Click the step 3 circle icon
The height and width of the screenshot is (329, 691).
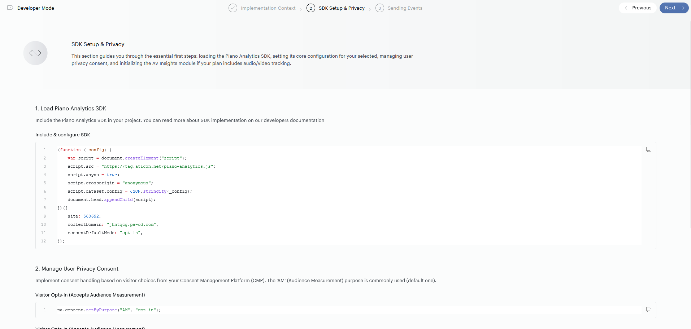(x=379, y=8)
